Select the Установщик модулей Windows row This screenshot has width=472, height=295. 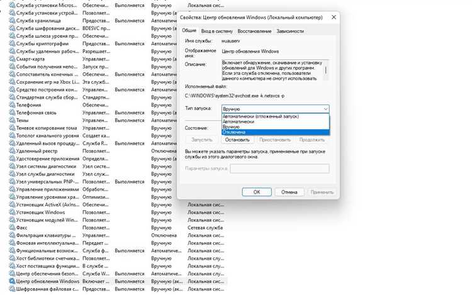pos(118,220)
